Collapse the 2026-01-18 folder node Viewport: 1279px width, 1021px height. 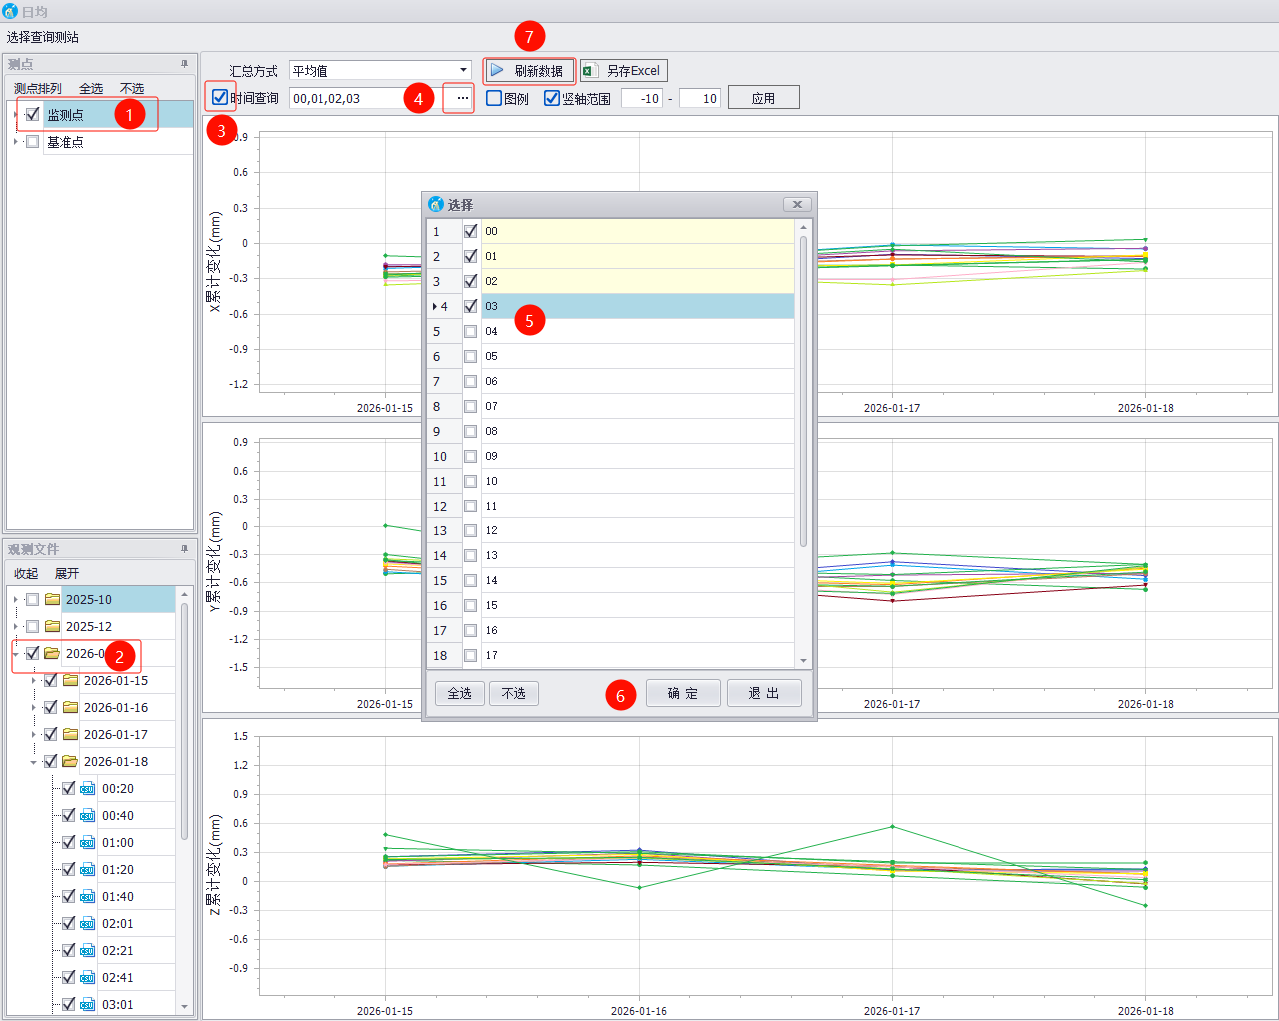click(x=33, y=762)
